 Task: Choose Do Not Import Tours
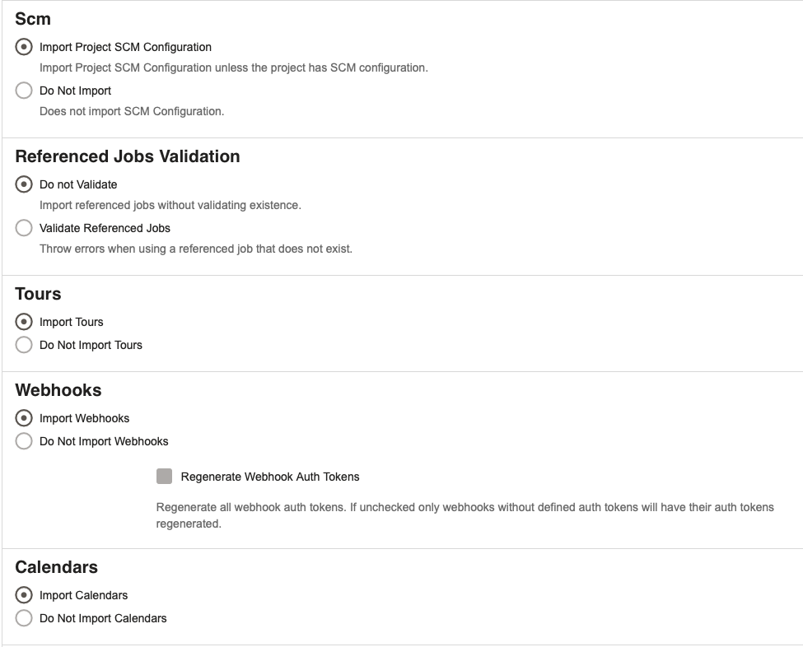coord(24,345)
